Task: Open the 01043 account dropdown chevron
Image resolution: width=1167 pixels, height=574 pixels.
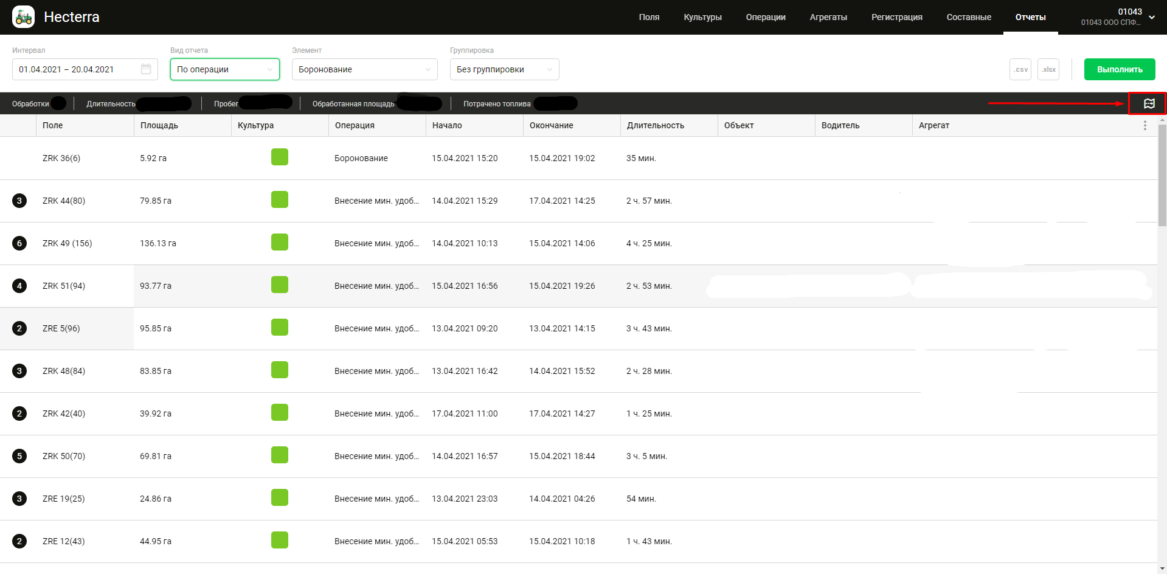Action: [1152, 18]
